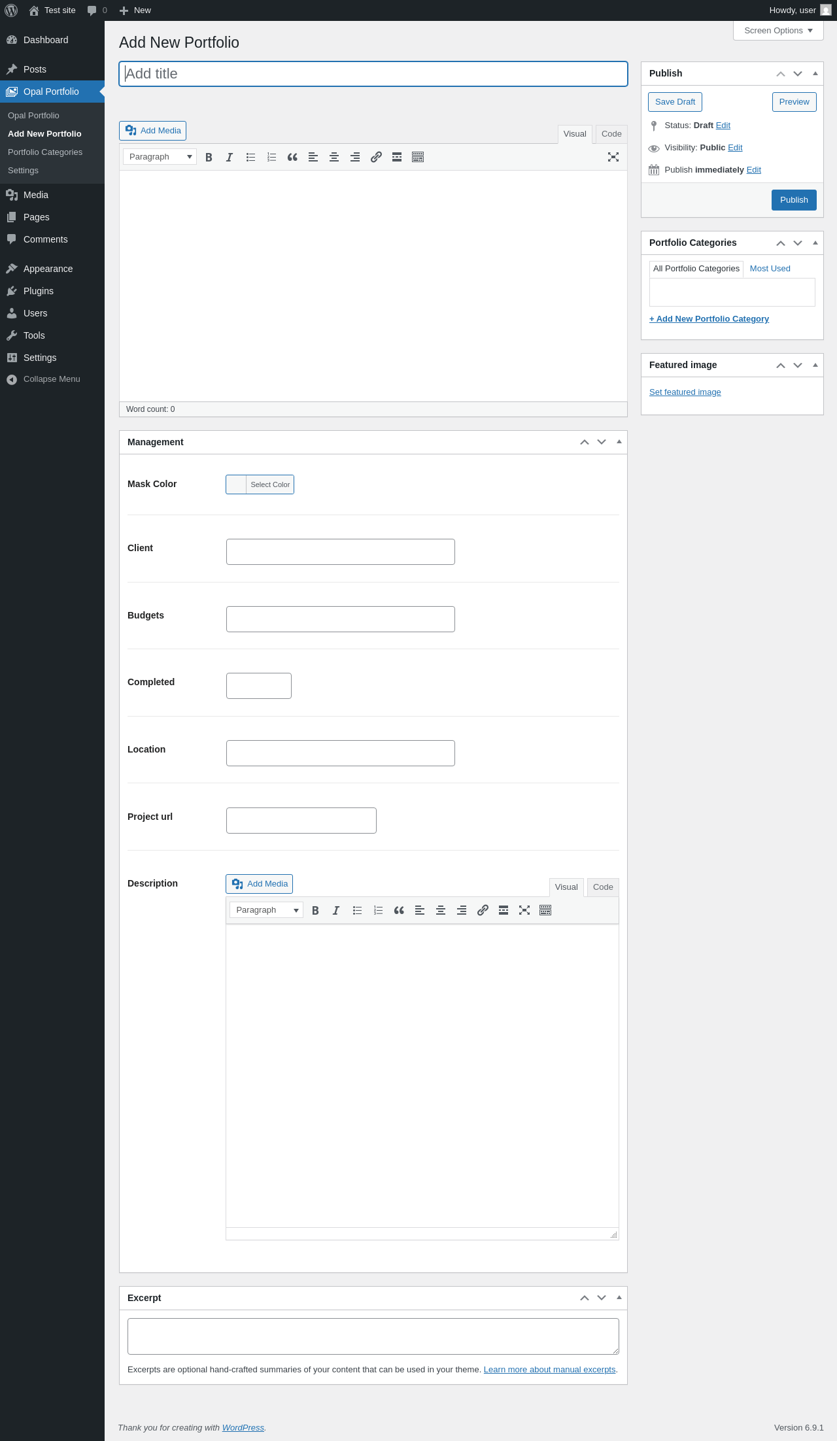
Task: Toggle Italic in main editor toolbar
Action: tap(230, 158)
